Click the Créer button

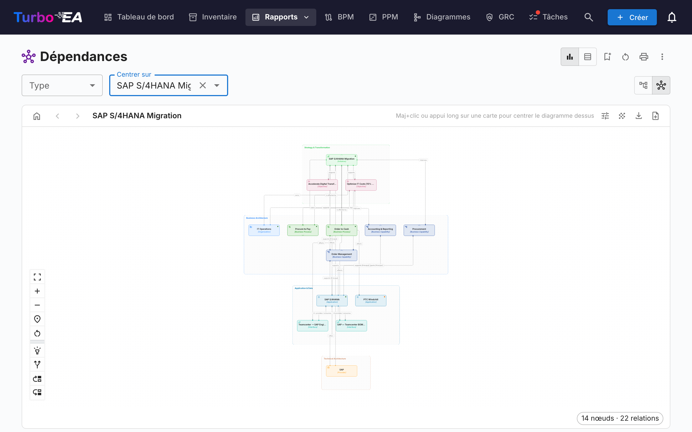(x=632, y=17)
